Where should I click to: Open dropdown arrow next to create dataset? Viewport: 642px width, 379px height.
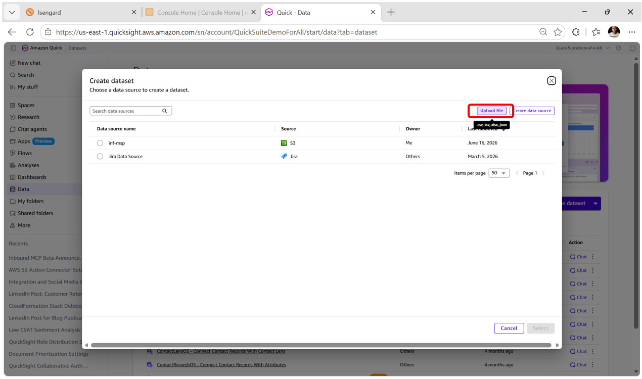pyautogui.click(x=595, y=204)
